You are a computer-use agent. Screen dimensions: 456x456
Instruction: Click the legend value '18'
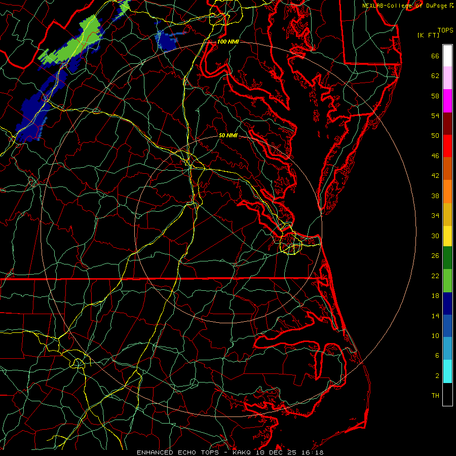435,295
